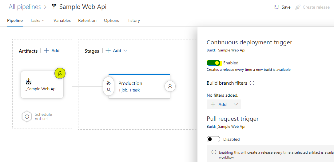Open the branch filter Add dropdown arrow
The height and width of the screenshot is (162, 334).
(x=236, y=104)
